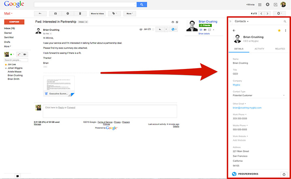Open the three-dot menu for Brian Crushing

tap(285, 30)
